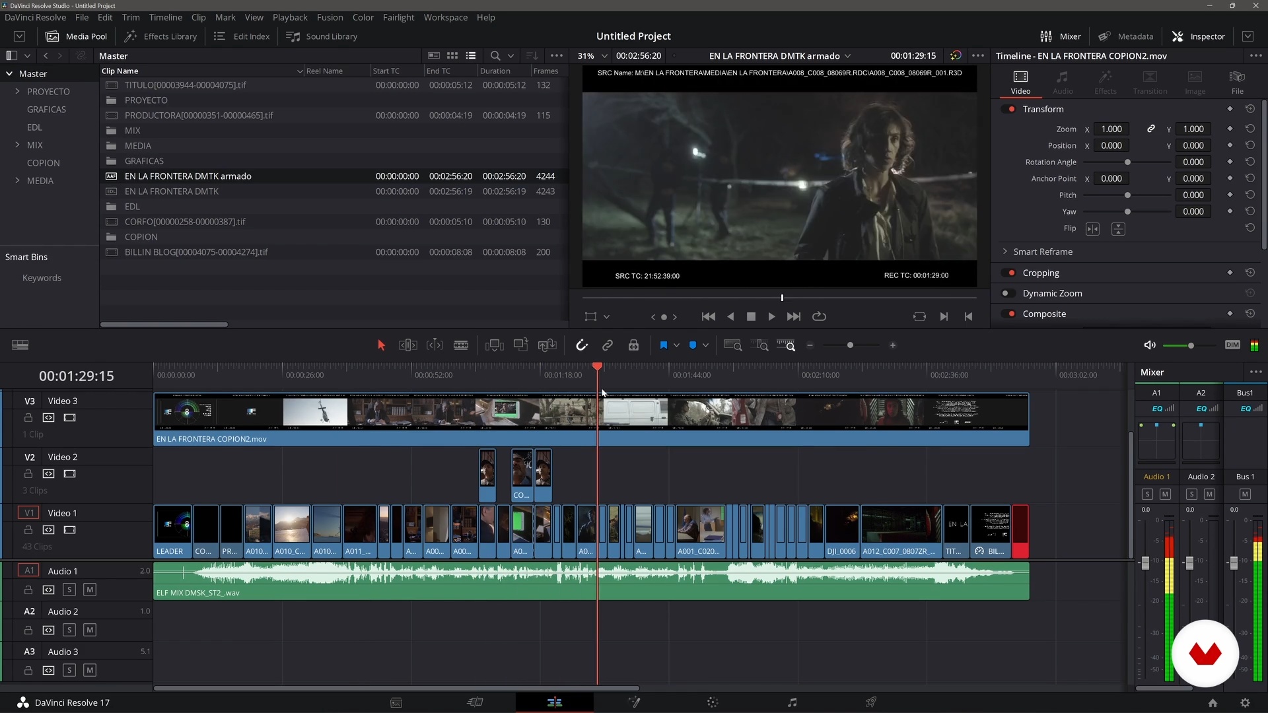Activate Trim Edit Mode tool
The height and width of the screenshot is (713, 1268).
click(407, 345)
